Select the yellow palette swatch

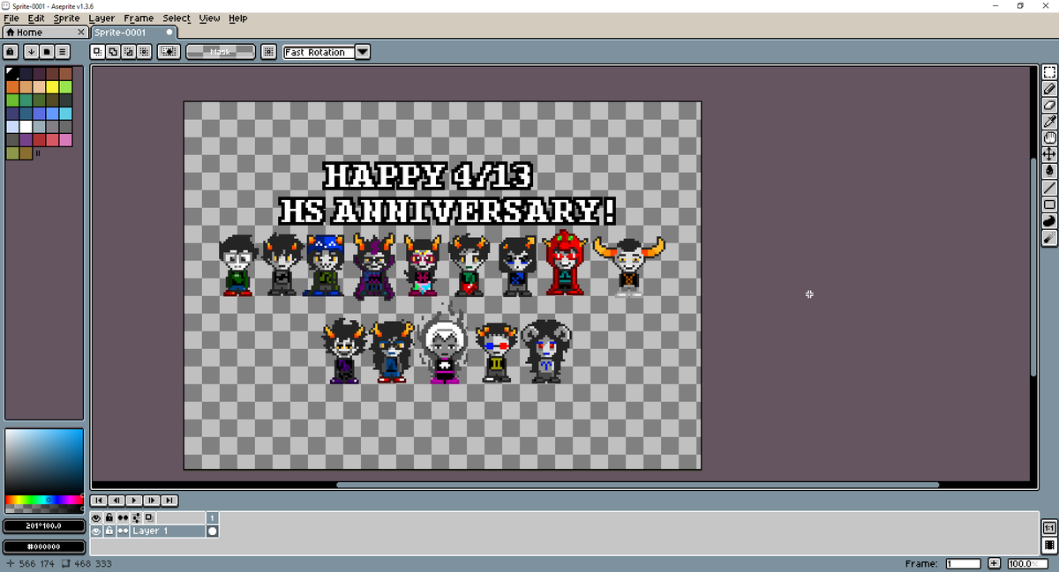[x=52, y=86]
